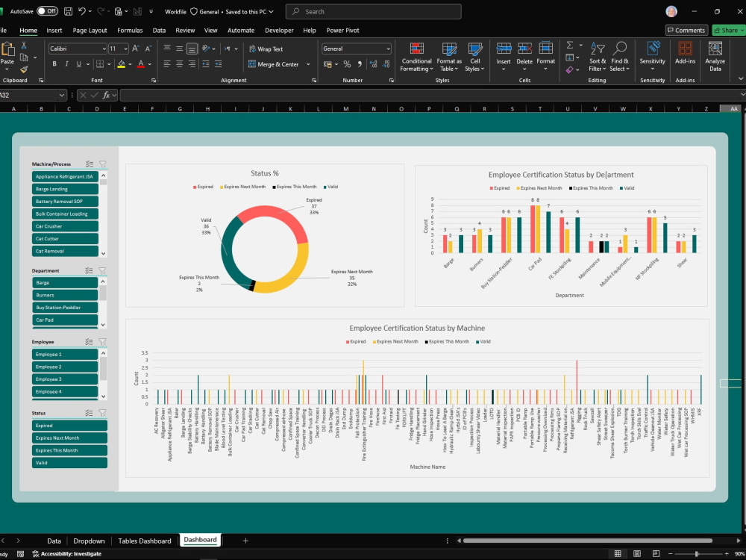The image size is (746, 560).
Task: Click the Format Painter brush icon
Action: (24, 69)
